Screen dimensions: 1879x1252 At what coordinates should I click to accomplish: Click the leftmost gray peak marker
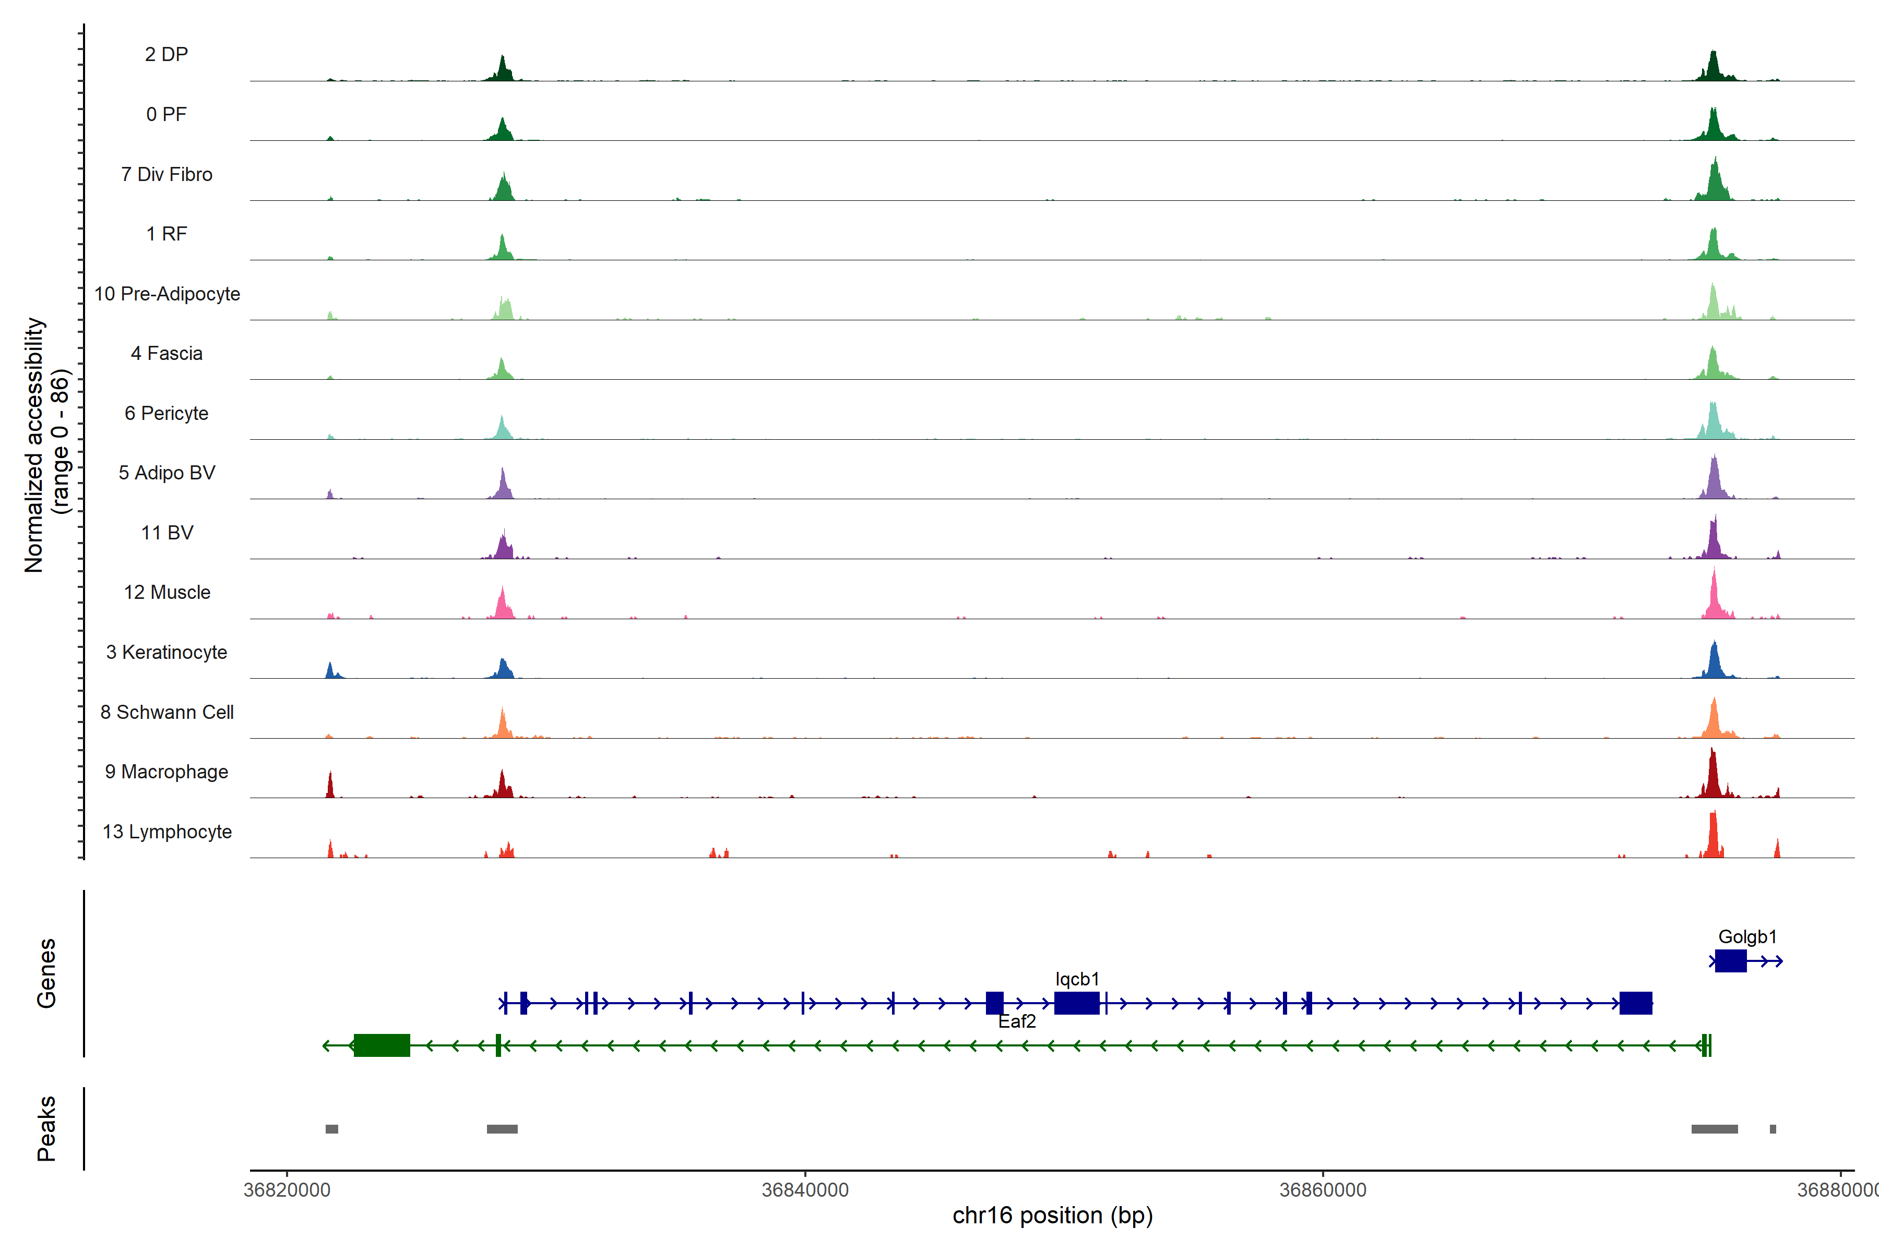pos(331,1129)
